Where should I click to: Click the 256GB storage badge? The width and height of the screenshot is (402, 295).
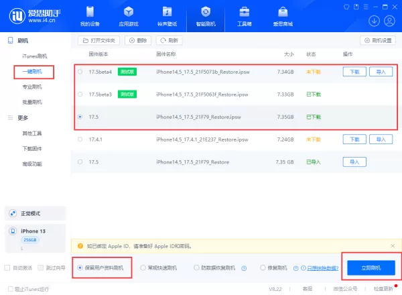point(30,240)
